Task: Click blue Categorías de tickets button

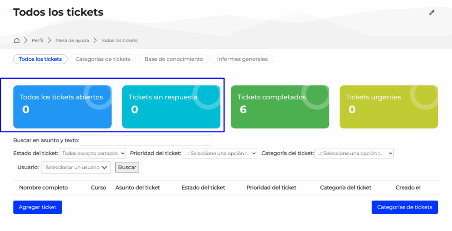Action: 404,207
